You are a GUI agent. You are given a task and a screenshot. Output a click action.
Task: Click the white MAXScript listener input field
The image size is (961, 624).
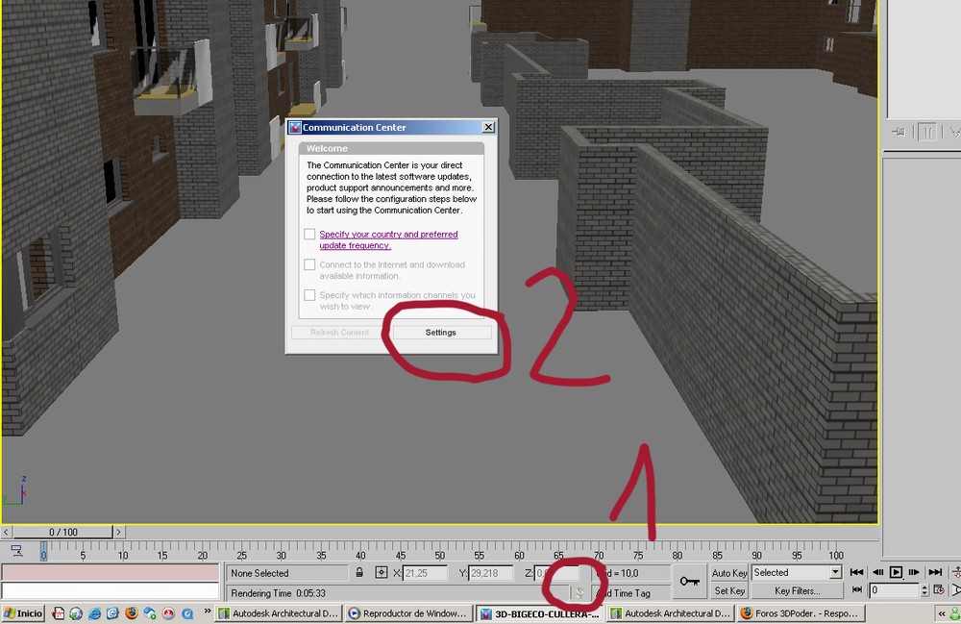pyautogui.click(x=111, y=591)
